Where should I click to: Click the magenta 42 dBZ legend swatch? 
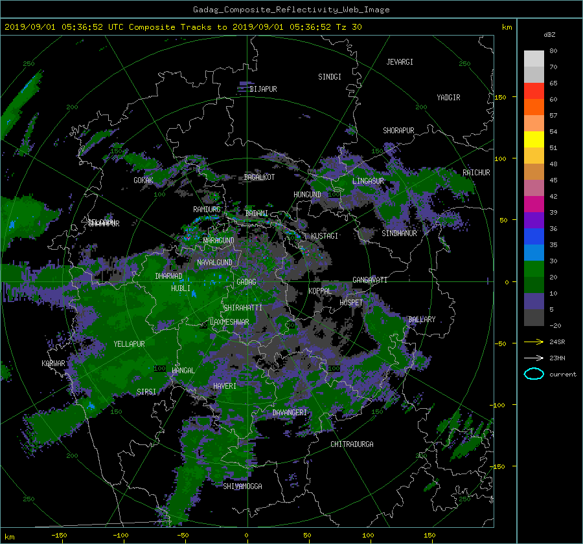[534, 204]
